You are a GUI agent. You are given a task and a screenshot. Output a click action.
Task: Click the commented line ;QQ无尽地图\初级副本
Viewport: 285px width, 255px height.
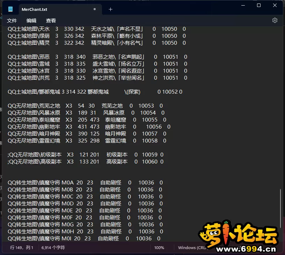[x=86, y=155]
